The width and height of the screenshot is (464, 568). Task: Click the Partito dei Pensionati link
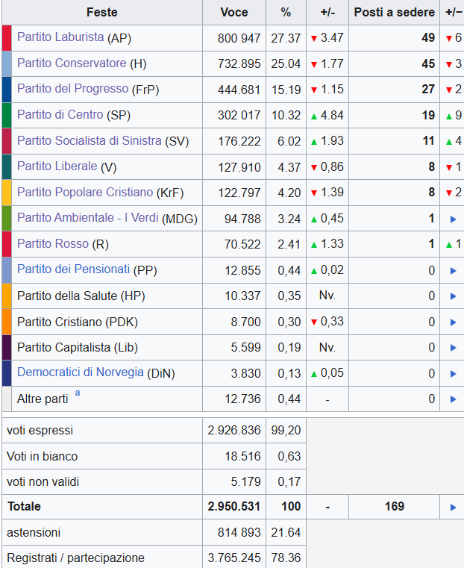[x=73, y=269]
